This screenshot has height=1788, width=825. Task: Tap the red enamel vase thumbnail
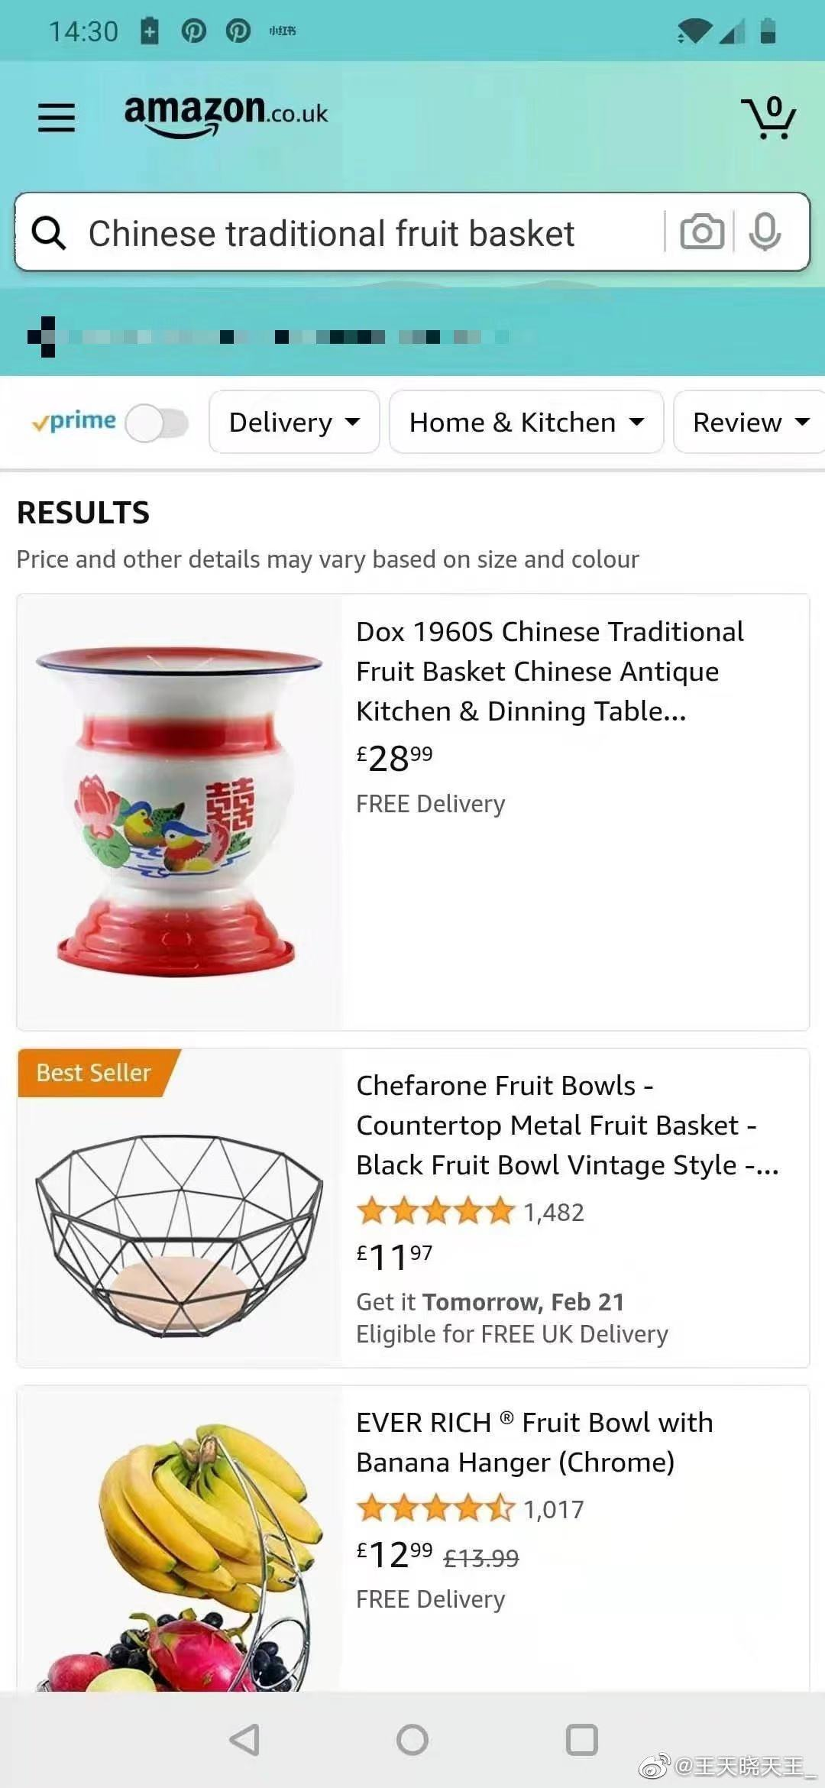tap(180, 811)
